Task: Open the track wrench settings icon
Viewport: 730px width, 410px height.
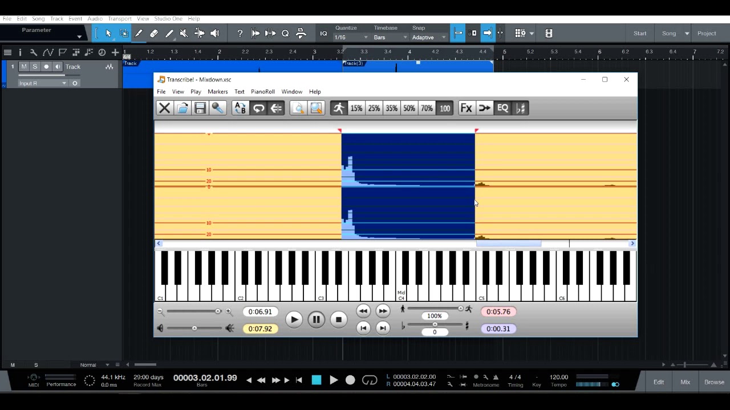Action: [x=33, y=52]
